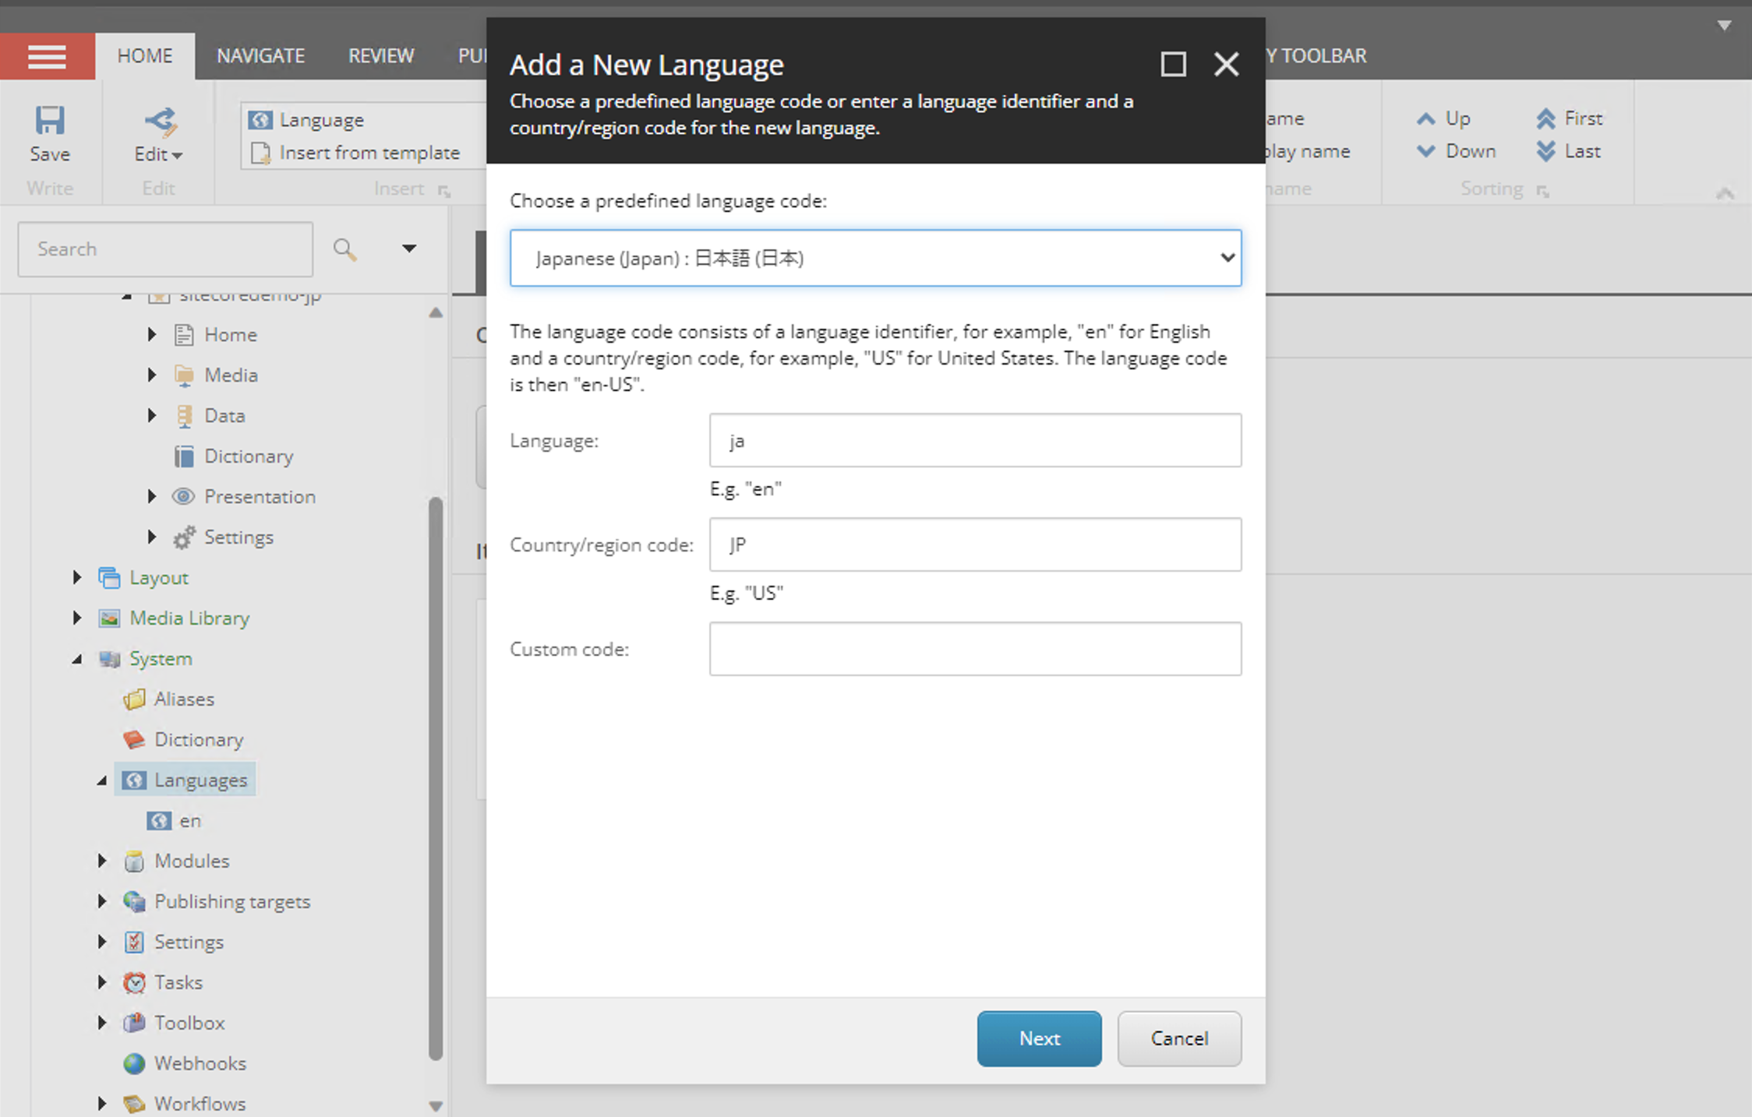1752x1117 pixels.
Task: Click the Next button
Action: pos(1039,1038)
